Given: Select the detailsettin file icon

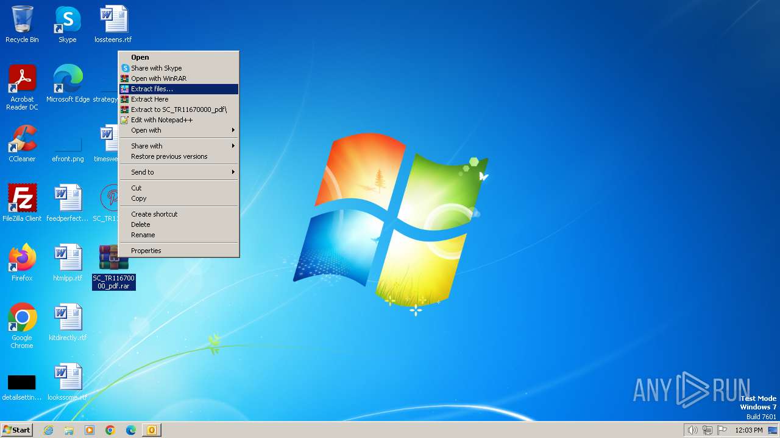Looking at the screenshot, I should 22,386.
